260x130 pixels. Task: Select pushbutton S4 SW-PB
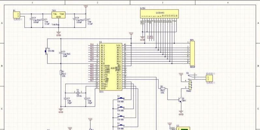pos(121,117)
